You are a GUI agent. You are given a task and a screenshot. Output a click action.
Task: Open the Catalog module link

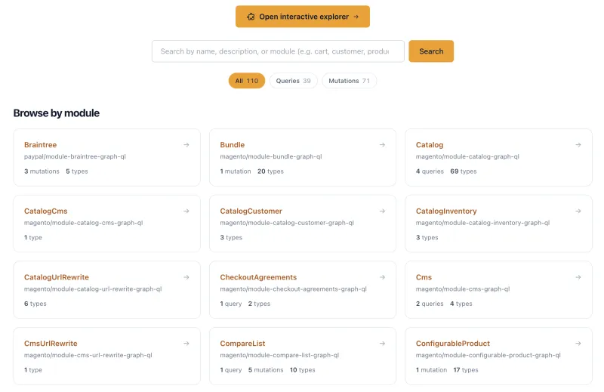tap(430, 145)
